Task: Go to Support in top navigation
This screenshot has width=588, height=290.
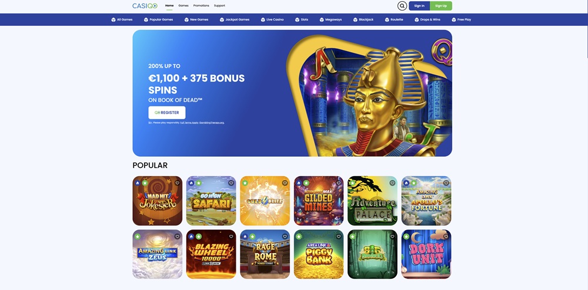Action: (219, 6)
